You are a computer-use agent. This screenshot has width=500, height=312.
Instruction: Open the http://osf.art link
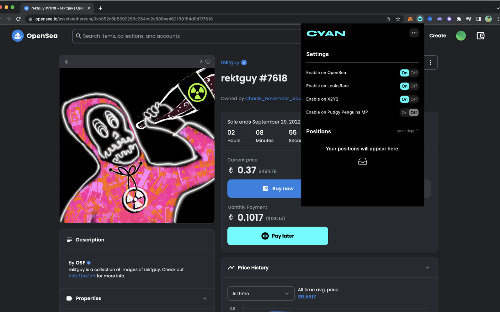(82, 276)
